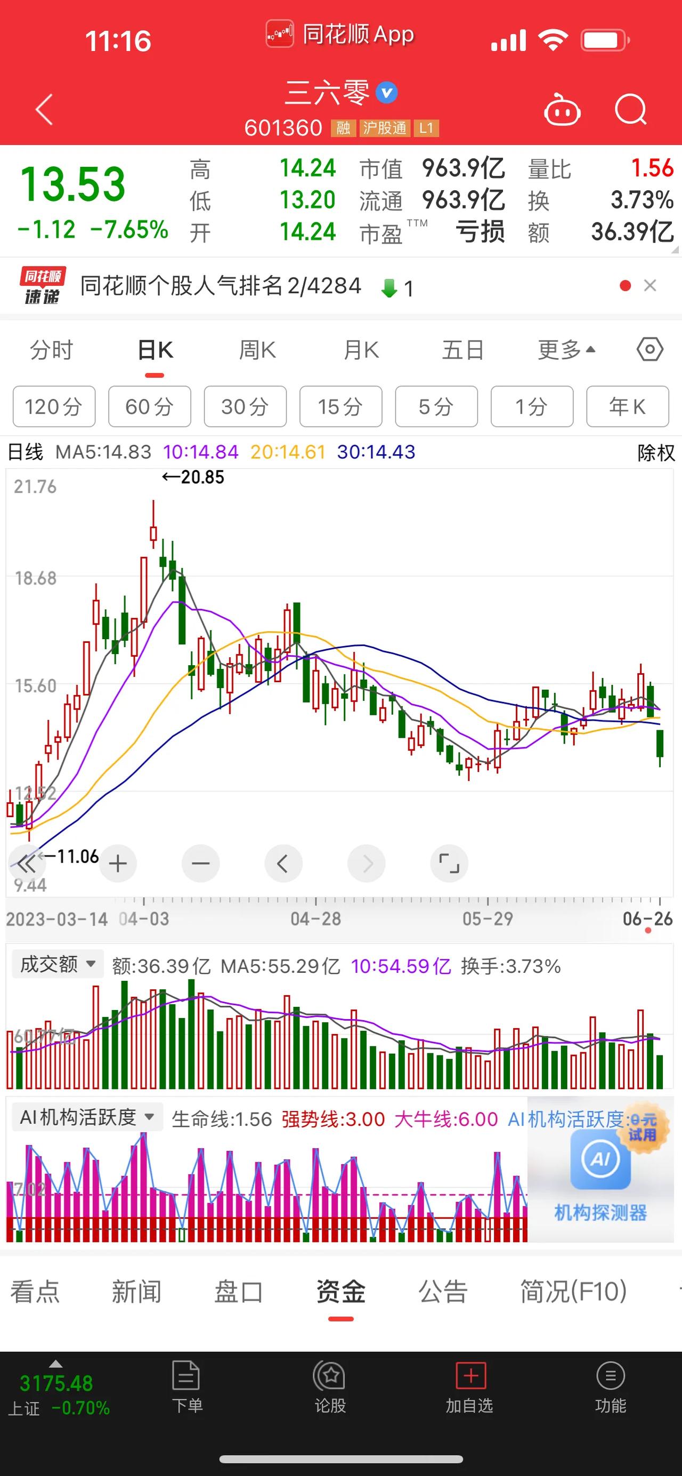Viewport: 682px width, 1476px height.
Task: Open the AI robot assistant icon
Action: tap(562, 109)
